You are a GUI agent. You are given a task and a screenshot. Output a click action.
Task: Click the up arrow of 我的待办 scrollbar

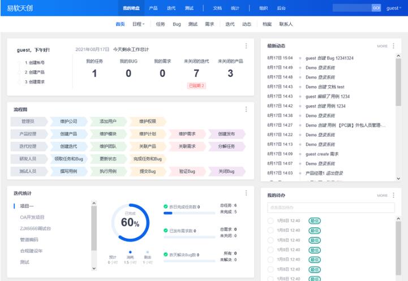[398, 219]
